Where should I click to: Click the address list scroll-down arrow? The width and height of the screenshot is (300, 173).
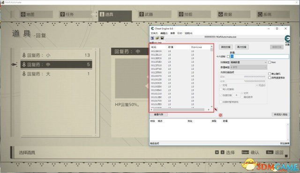point(211,107)
